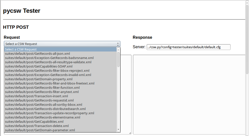The height and width of the screenshot is (136, 249).
Task: Choose GetRecords-filter-anytext.xml option
Action: tap(60, 92)
